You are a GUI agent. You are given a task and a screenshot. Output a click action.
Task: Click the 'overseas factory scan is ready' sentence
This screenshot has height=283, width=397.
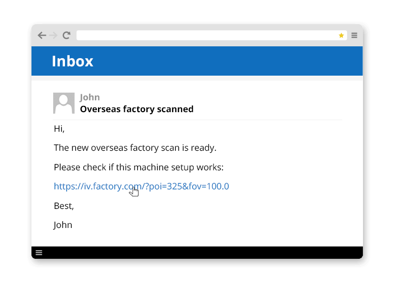pos(135,148)
